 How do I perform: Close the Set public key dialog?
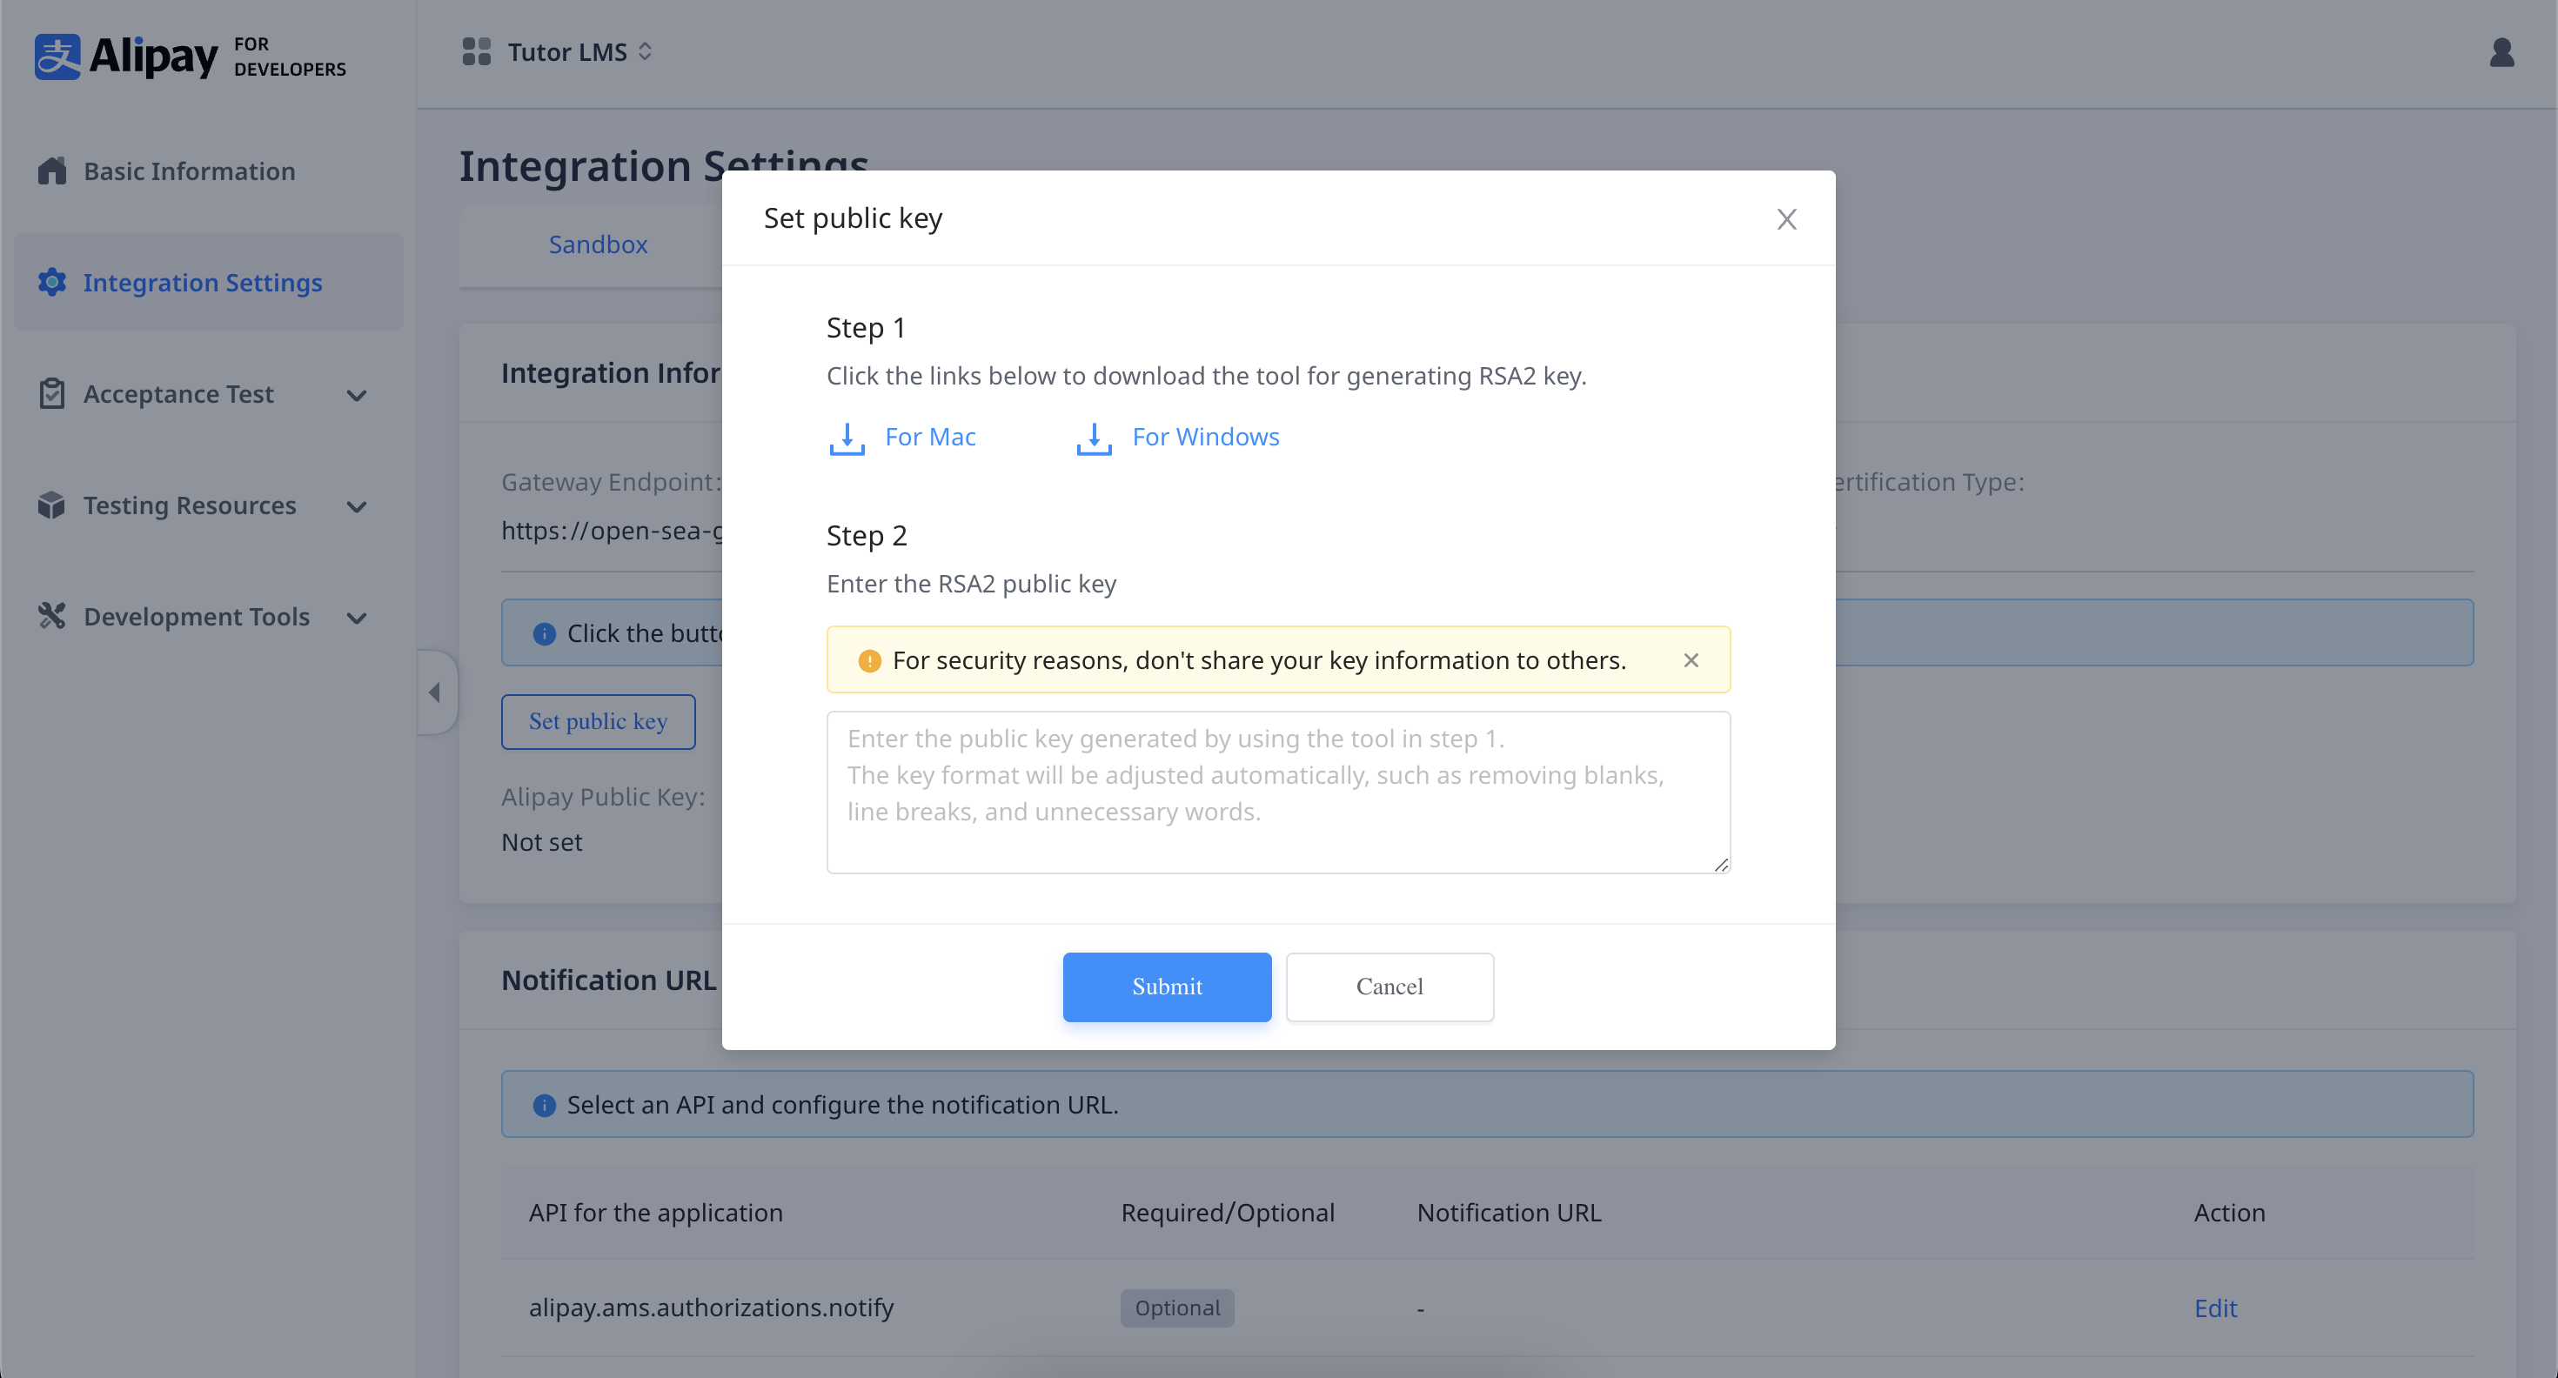[1786, 217]
